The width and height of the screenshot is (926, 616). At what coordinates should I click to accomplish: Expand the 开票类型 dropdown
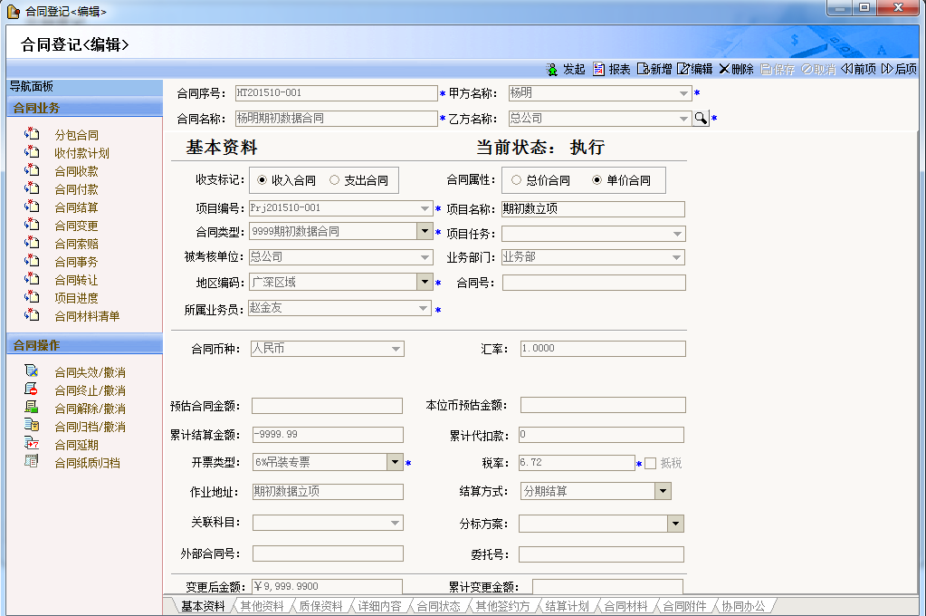pyautogui.click(x=395, y=463)
